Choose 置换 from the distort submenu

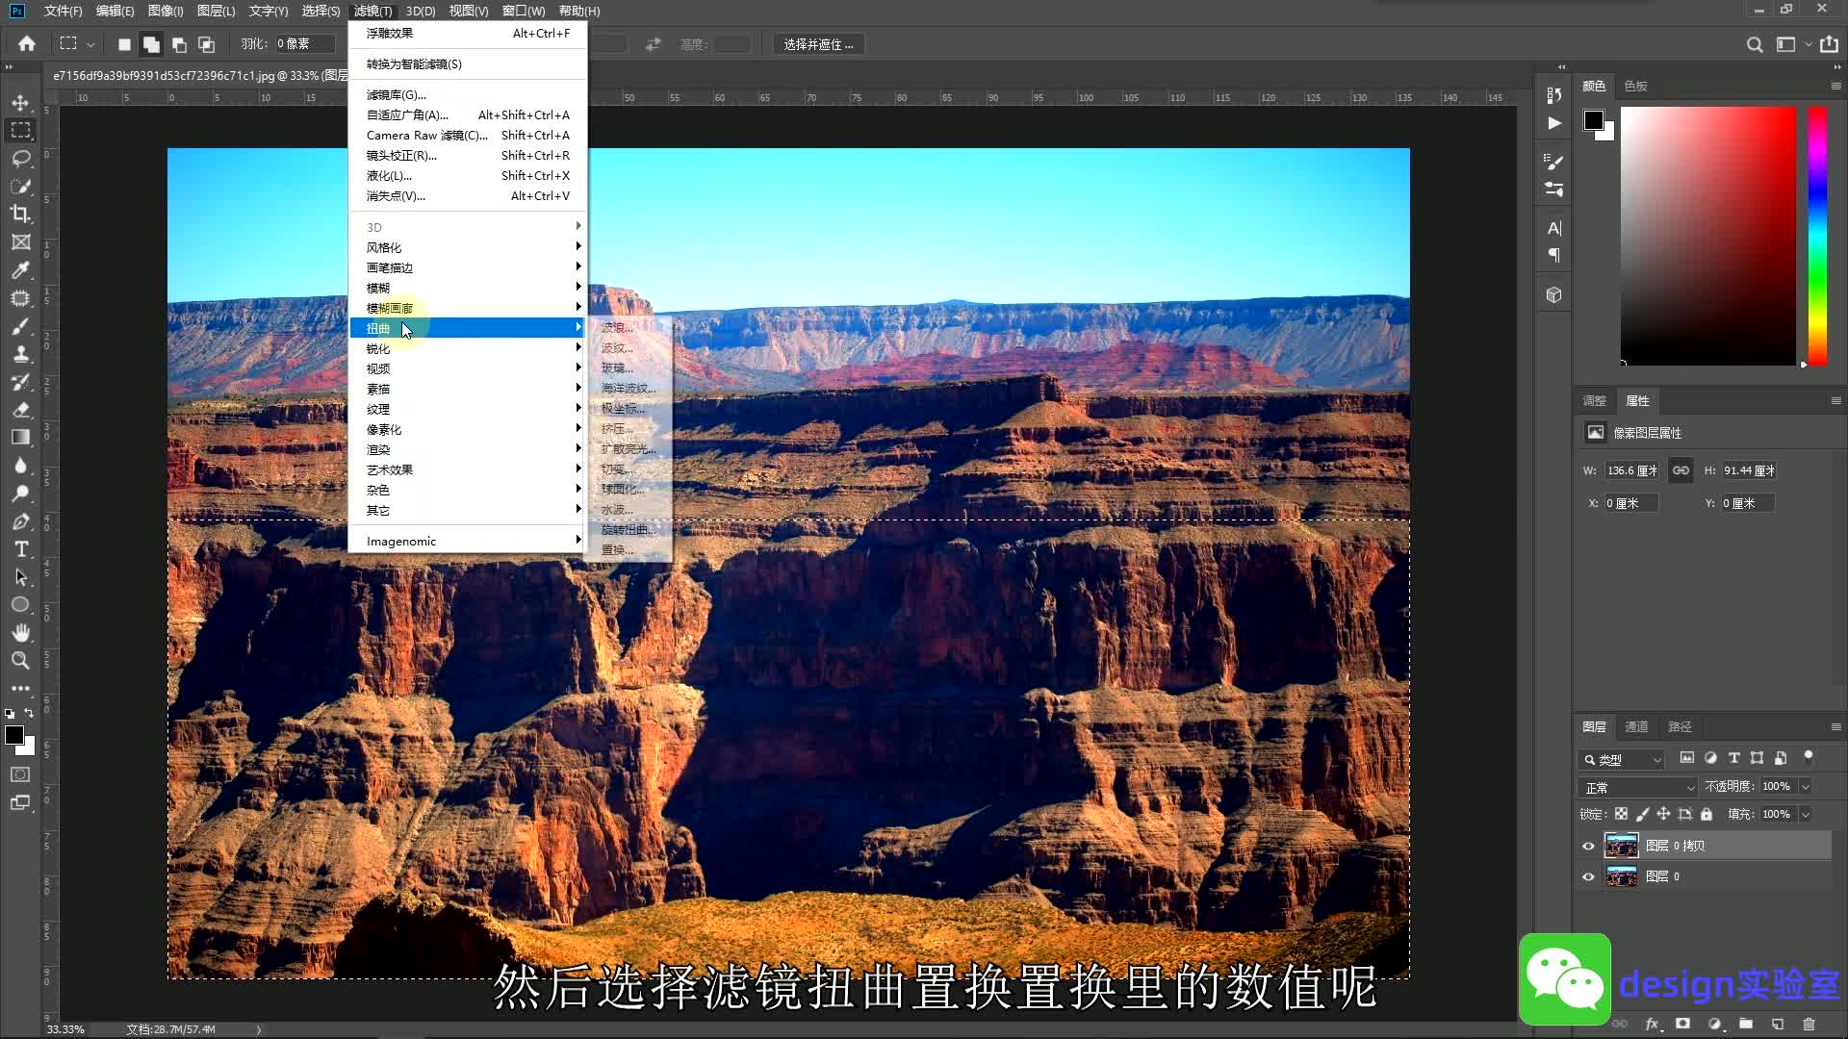coord(617,549)
